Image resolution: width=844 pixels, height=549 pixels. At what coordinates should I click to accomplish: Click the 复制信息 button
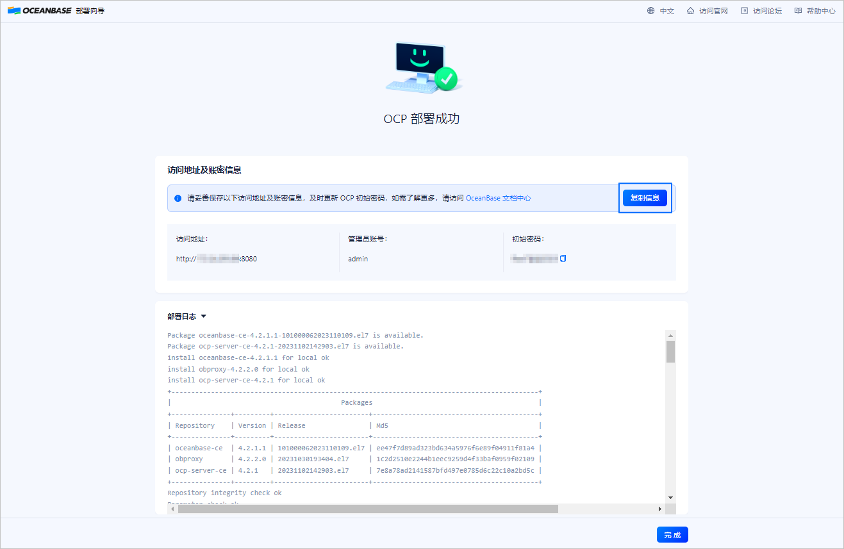click(645, 198)
